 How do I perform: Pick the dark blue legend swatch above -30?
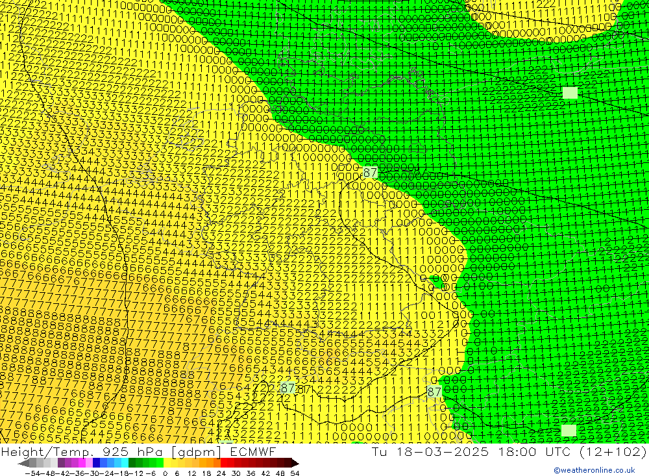click(x=97, y=463)
